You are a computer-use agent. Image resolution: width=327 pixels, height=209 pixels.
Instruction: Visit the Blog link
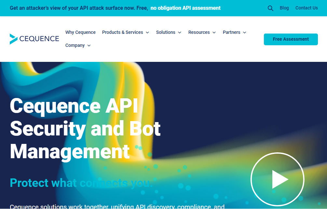click(284, 8)
